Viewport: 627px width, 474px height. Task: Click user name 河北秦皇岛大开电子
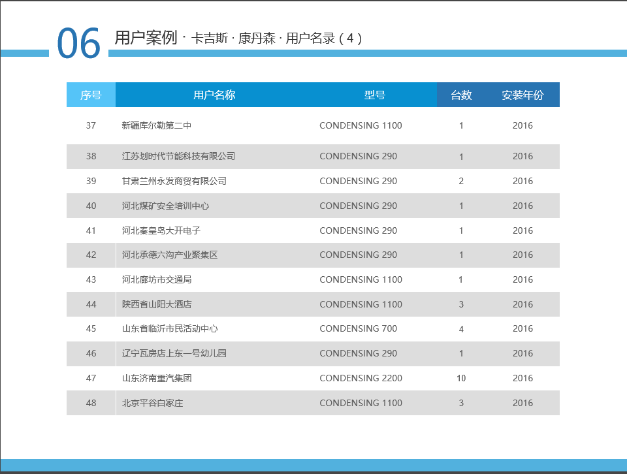[161, 230]
